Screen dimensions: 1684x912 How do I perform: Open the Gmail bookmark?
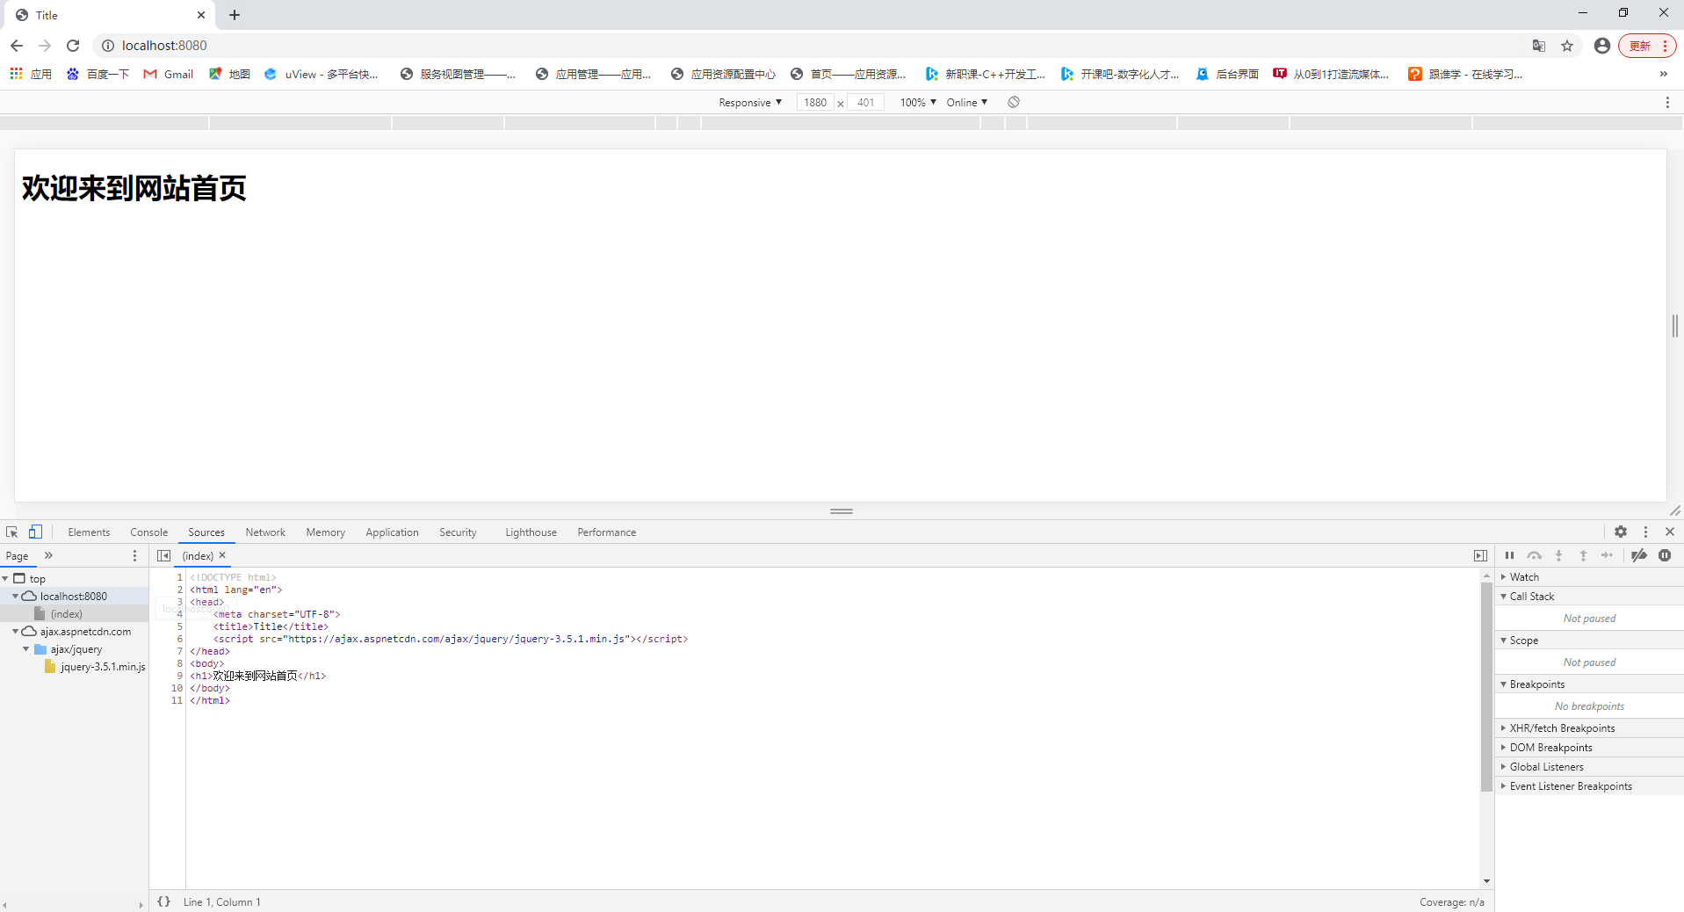coord(169,74)
